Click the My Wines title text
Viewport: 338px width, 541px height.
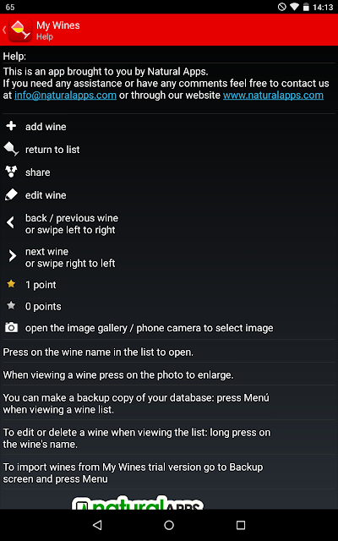[x=58, y=25]
